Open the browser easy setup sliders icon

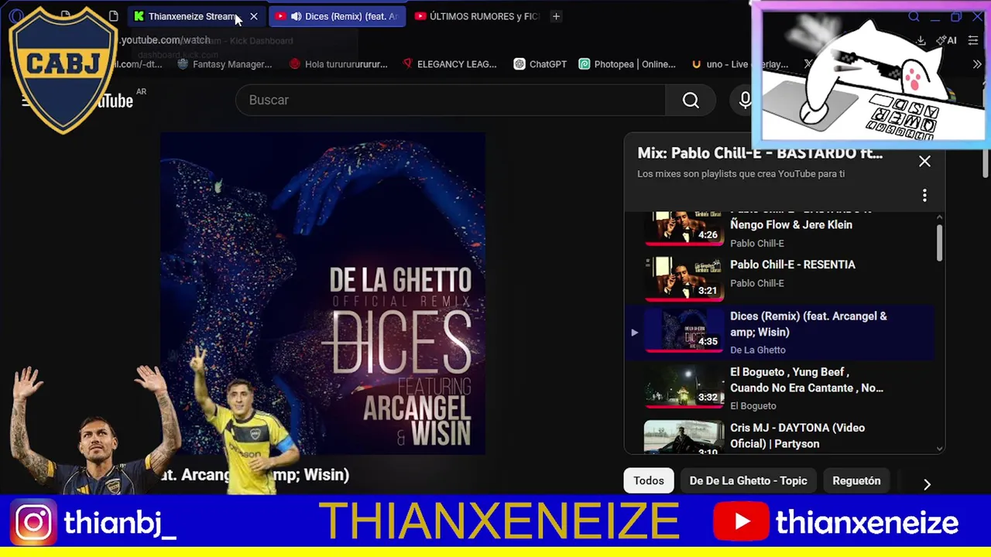tap(973, 40)
